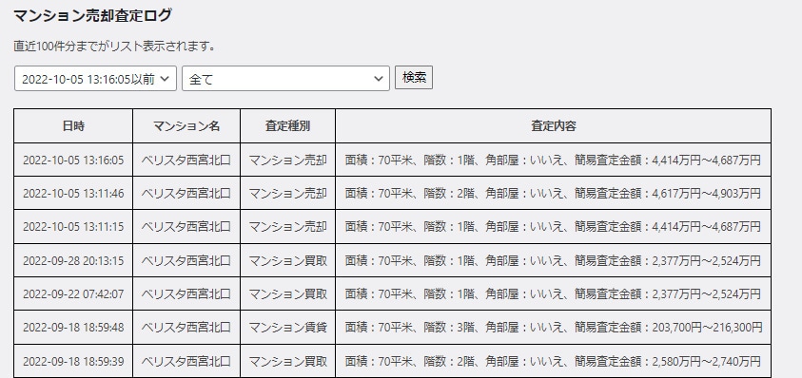Click the 査定内容 cell in the 13:16:05 row

point(554,160)
